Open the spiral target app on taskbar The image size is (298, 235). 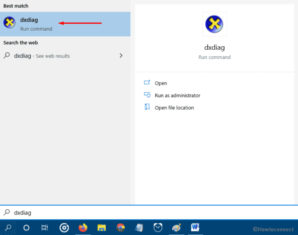(64, 227)
